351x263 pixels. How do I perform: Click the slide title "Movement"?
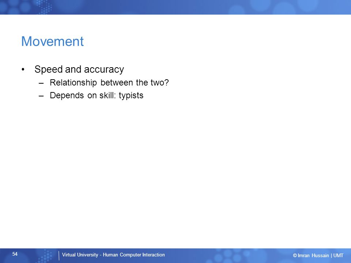[52, 41]
